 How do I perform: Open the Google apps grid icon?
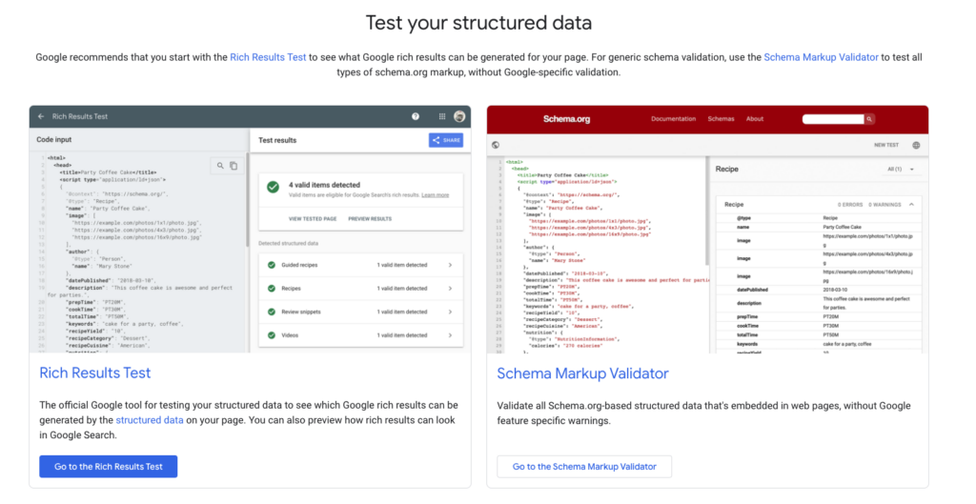pyautogui.click(x=442, y=116)
